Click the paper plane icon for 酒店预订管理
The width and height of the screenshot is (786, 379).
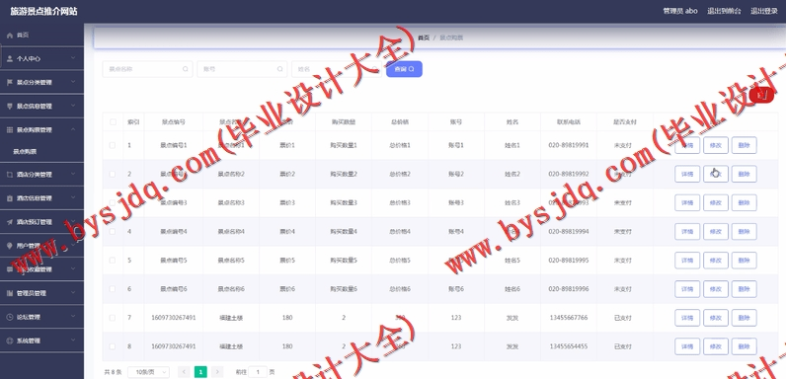10,222
